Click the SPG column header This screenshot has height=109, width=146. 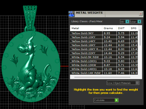point(134,28)
